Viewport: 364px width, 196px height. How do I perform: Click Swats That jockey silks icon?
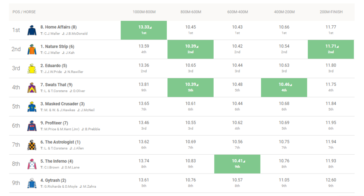pos(32,87)
